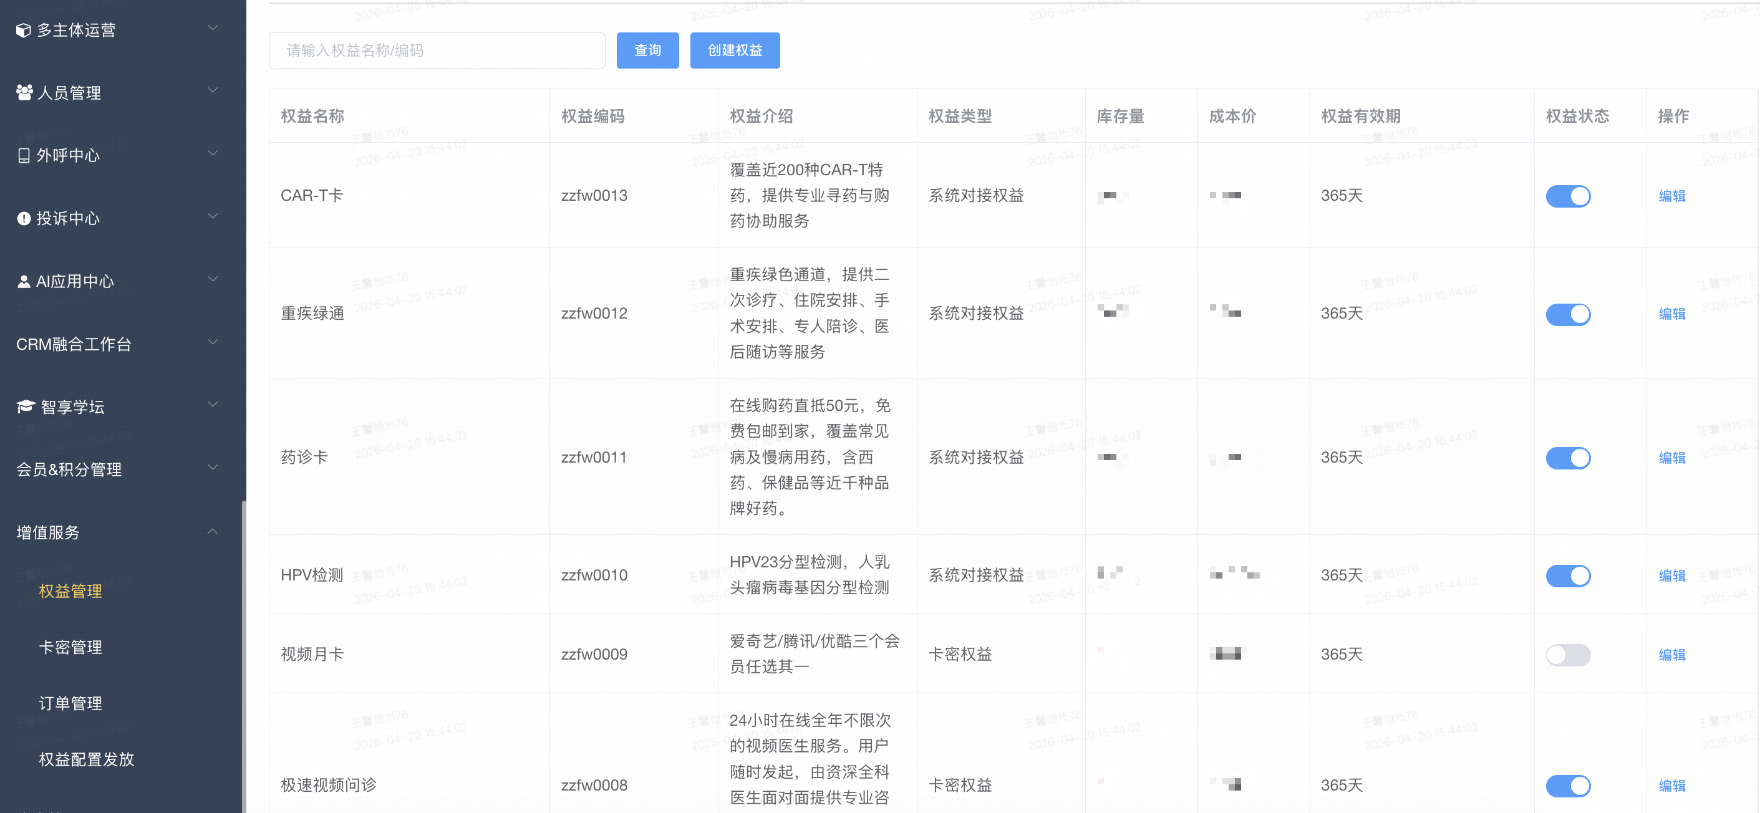Screen dimensions: 1760x813
Task: Open the 卡密管理 submenu item
Action: pyautogui.click(x=70, y=647)
